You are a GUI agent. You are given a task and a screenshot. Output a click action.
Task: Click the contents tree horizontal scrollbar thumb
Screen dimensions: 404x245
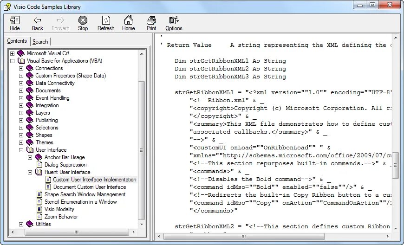click(77, 232)
